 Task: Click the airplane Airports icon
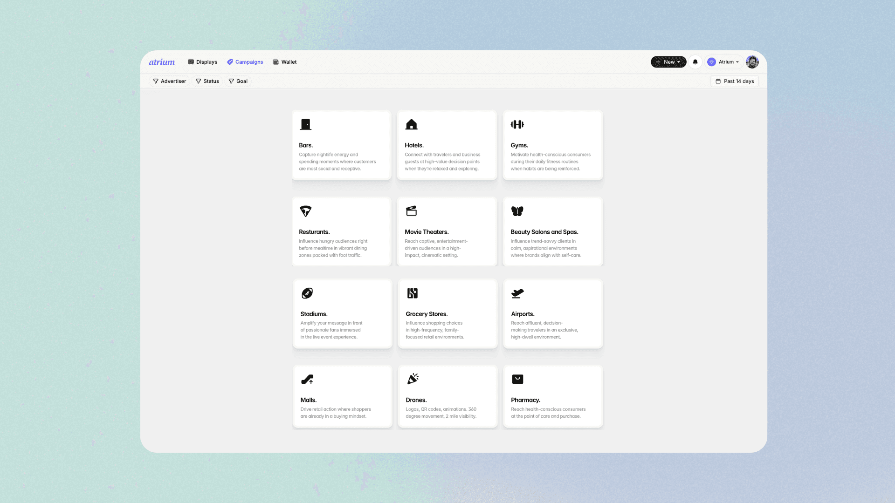click(x=517, y=293)
